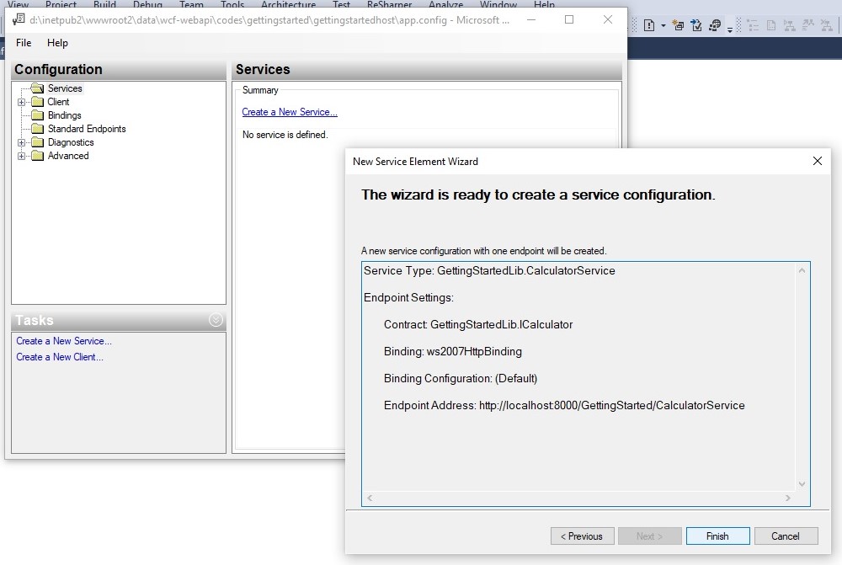Click the Standard Endpoints folder icon
The height and width of the screenshot is (565, 842).
[x=37, y=129]
